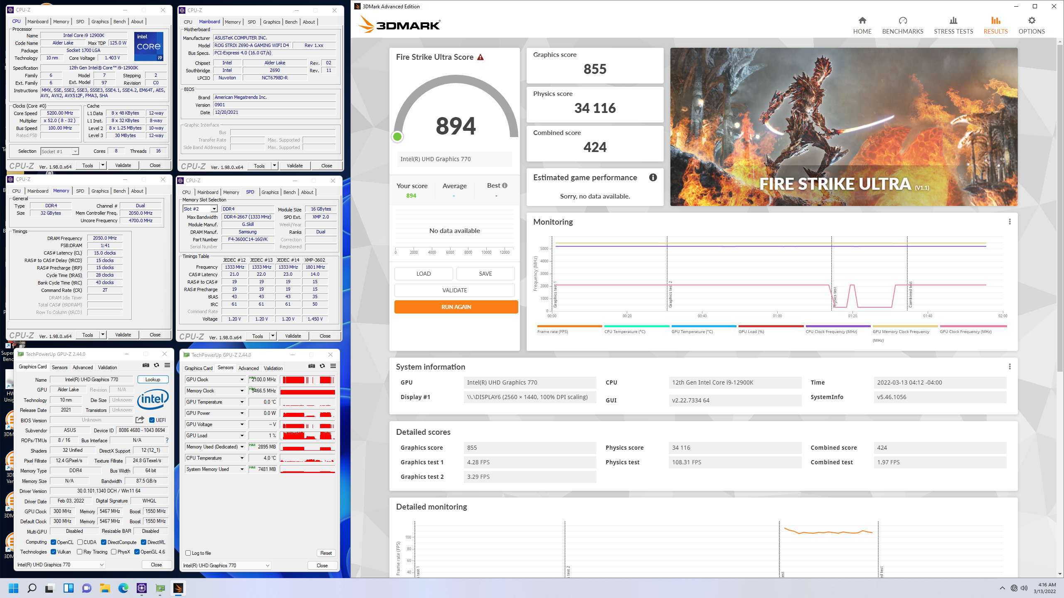Toggle DirectCompute checkbox in GPU-Z

tap(104, 542)
